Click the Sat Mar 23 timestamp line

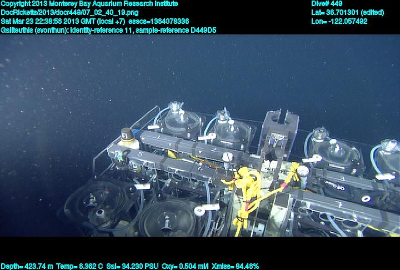[x=94, y=21]
